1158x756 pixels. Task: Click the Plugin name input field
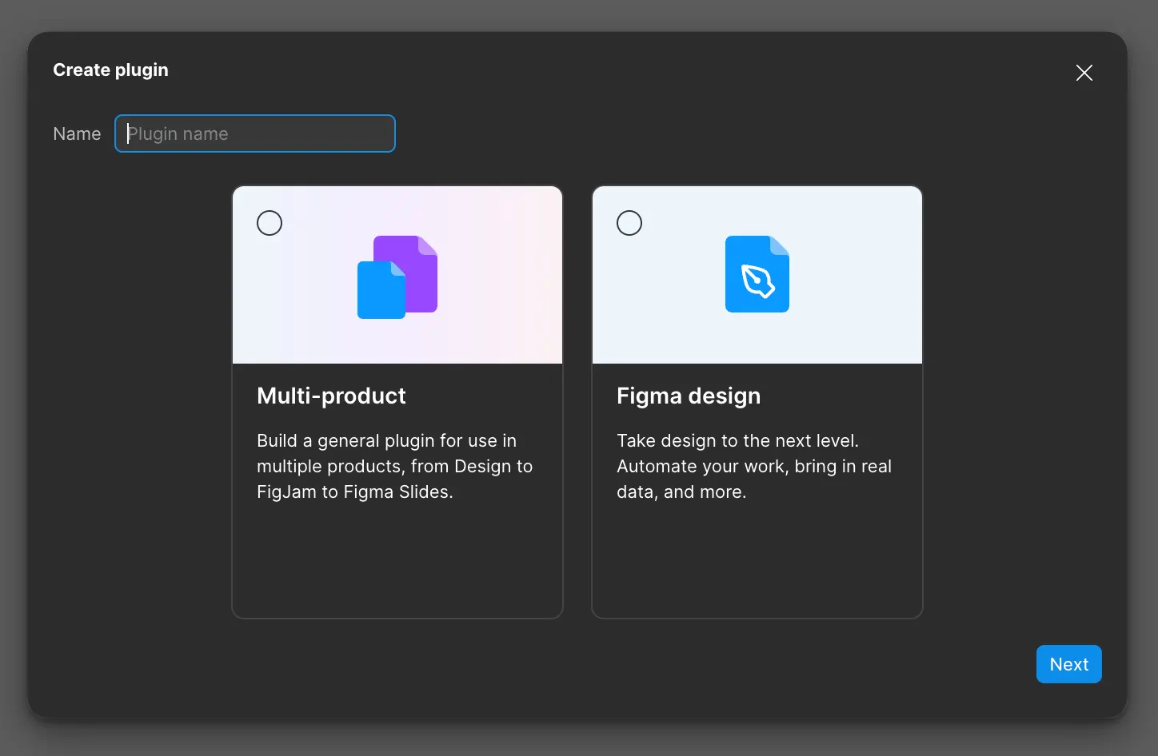254,133
